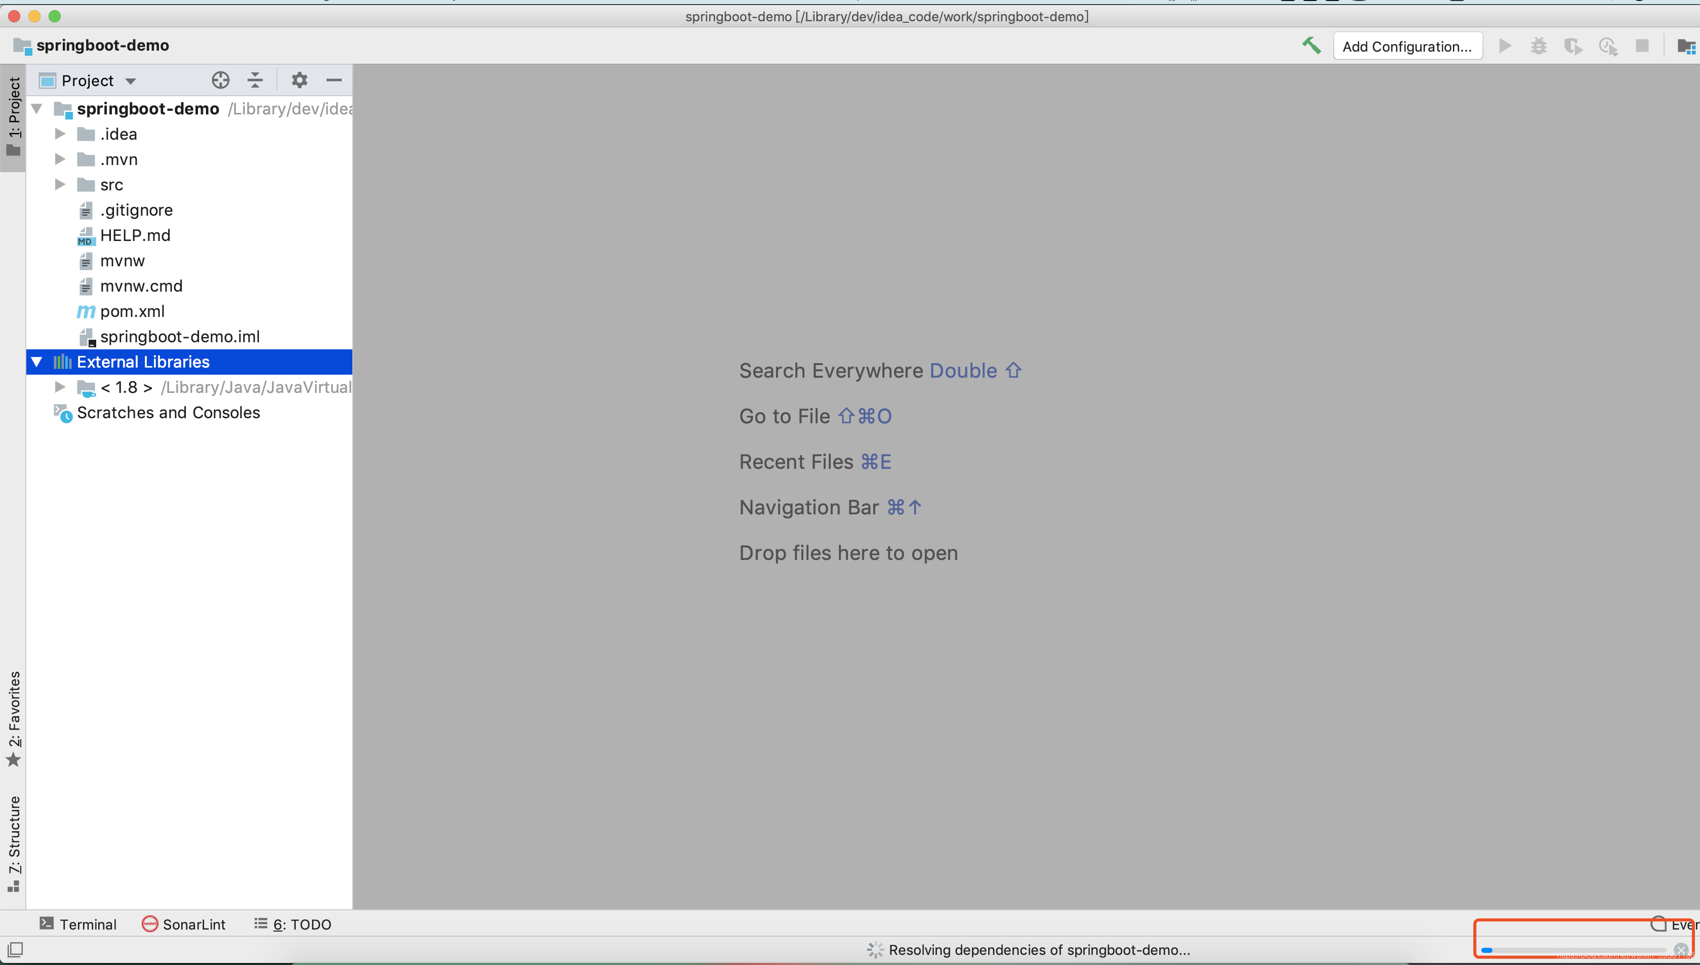Image resolution: width=1700 pixels, height=965 pixels.
Task: Click the Recent Files hint text
Action: [796, 462]
